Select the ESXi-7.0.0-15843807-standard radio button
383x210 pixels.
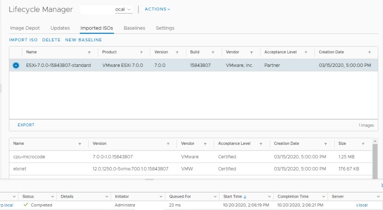pyautogui.click(x=16, y=65)
